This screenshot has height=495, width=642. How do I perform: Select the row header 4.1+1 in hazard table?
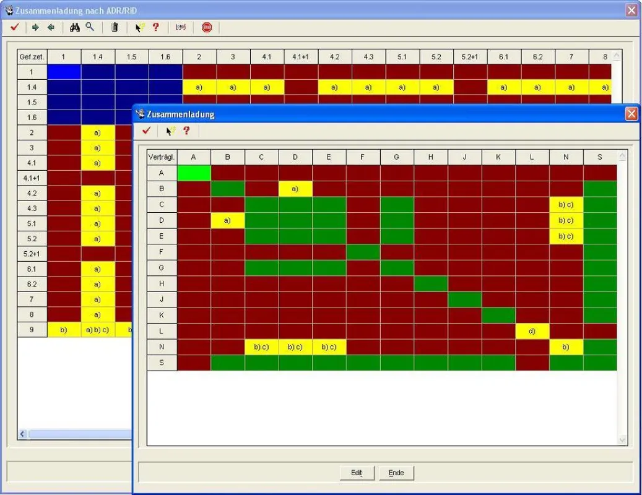pyautogui.click(x=32, y=178)
